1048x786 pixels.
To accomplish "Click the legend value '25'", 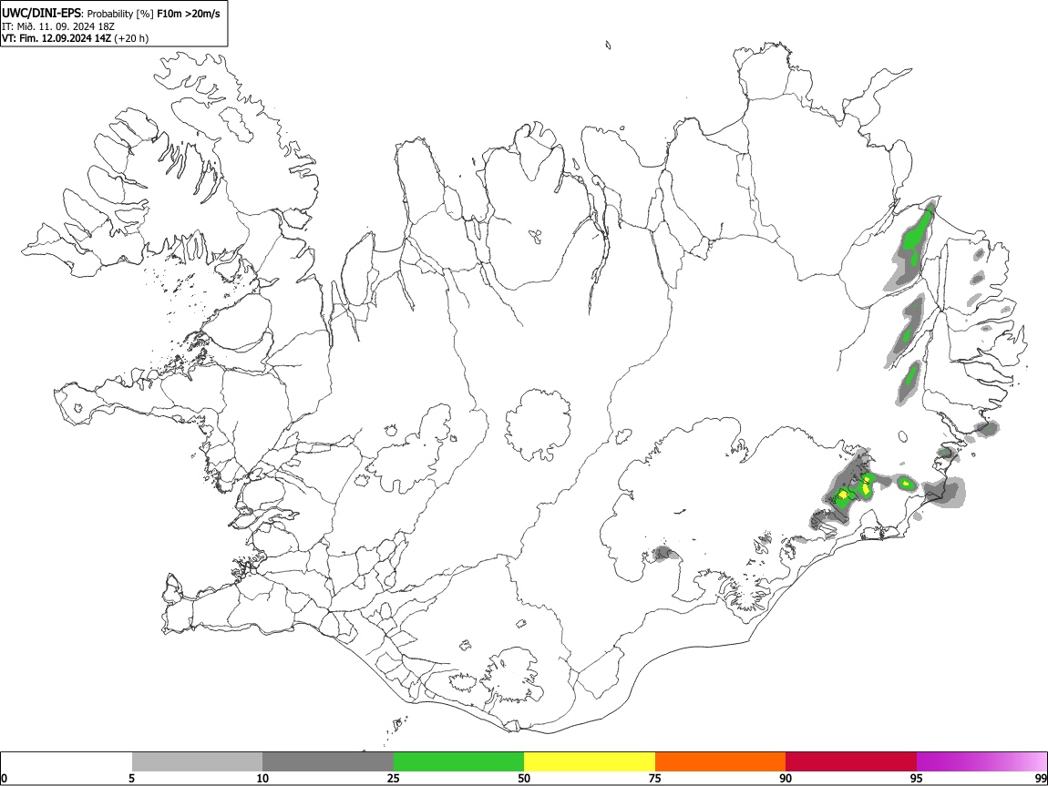I will [x=394, y=778].
